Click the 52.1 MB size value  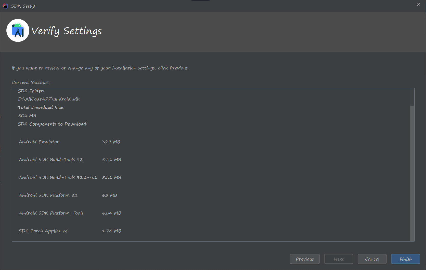pos(112,177)
